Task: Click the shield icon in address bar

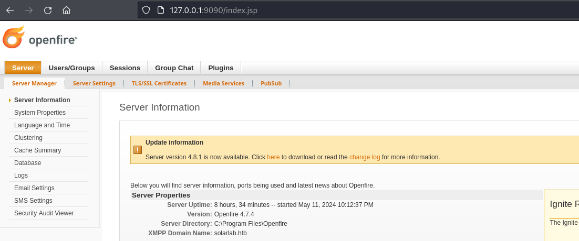Action: click(147, 10)
